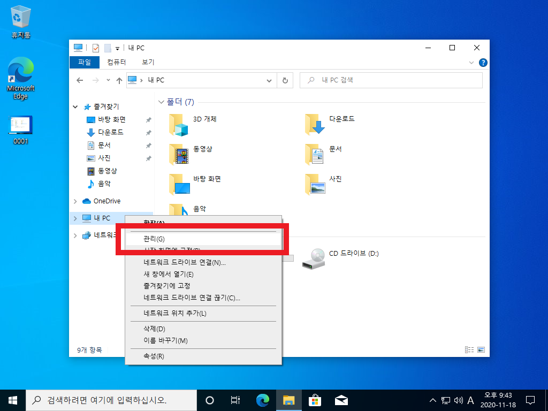Screen dimensions: 548x411
Task: Select the CD 드라이브 (D:) drive icon
Action: point(313,258)
